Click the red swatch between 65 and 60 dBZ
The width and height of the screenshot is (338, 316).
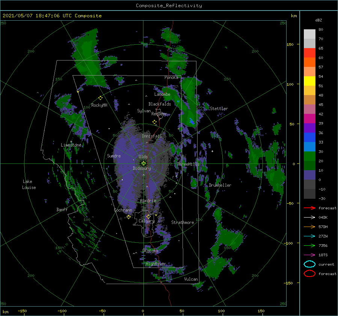pos(309,53)
